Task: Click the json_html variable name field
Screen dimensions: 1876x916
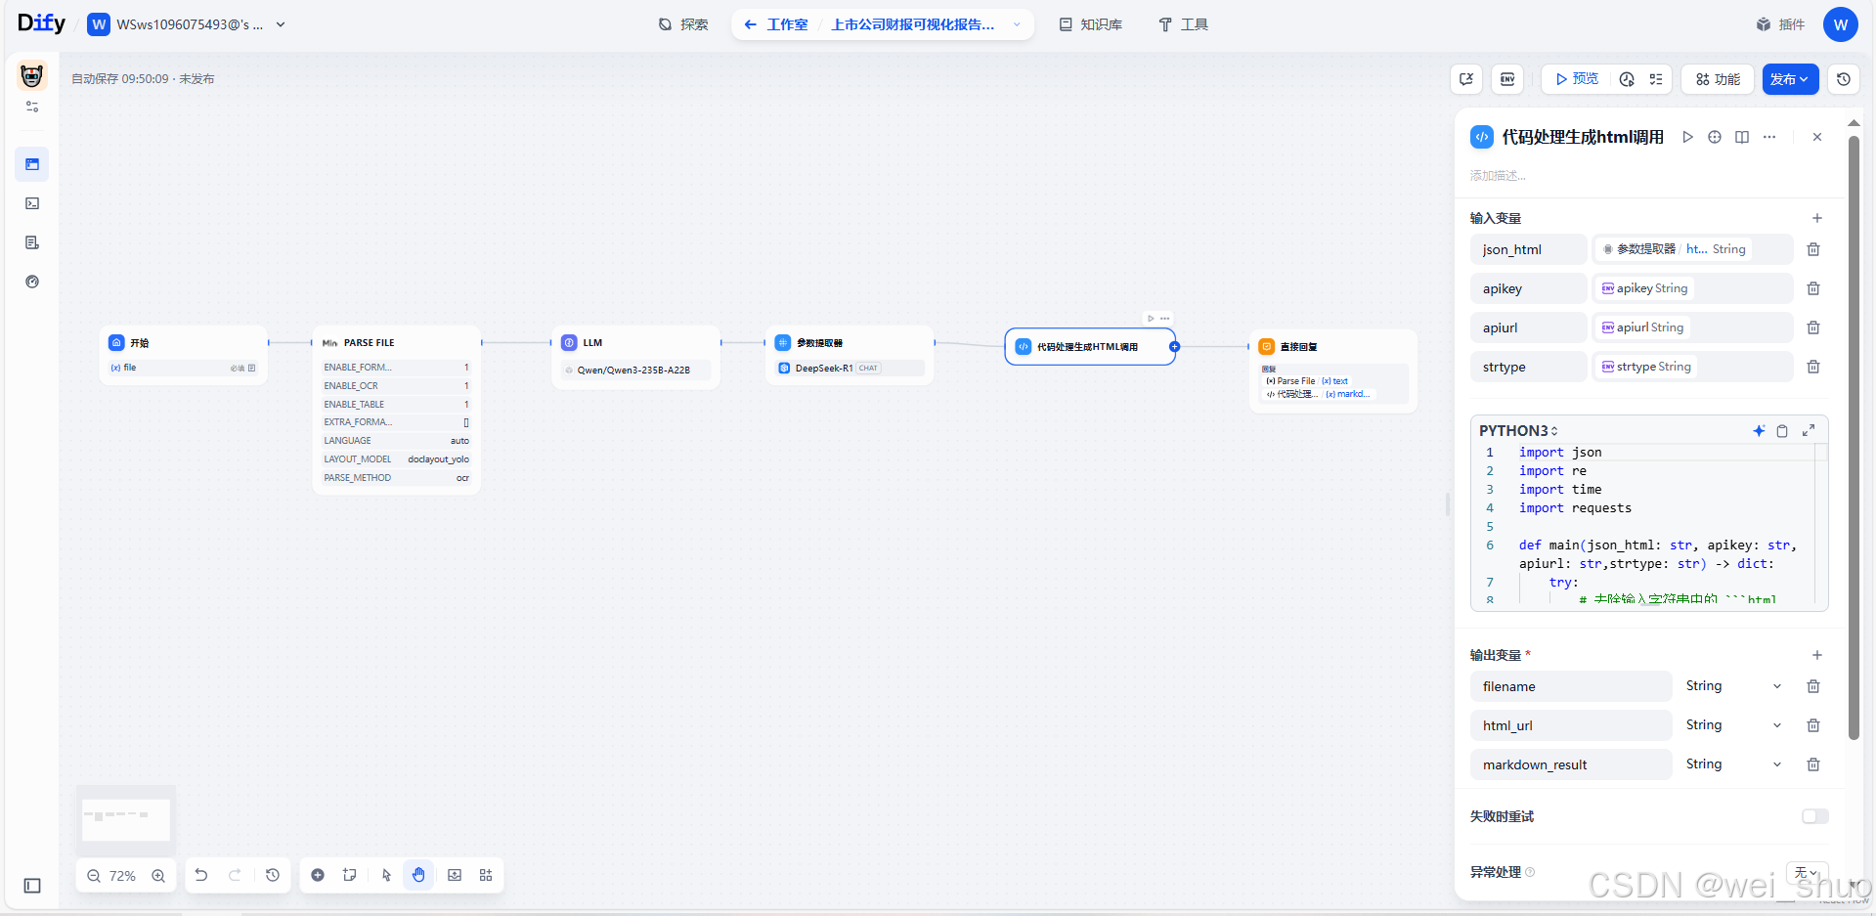Action: tap(1529, 249)
